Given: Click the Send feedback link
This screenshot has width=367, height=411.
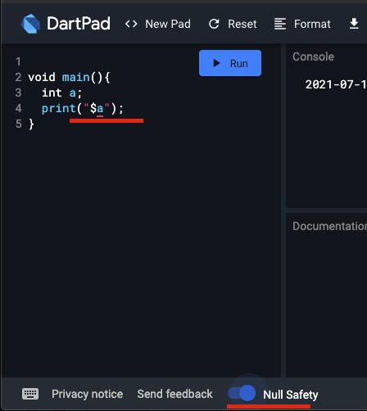Looking at the screenshot, I should (174, 394).
